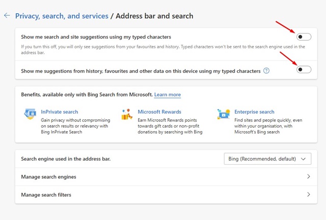This screenshot has width=326, height=220.
Task: Open the Privacy, search, and services breadcrumb
Action: (62, 16)
